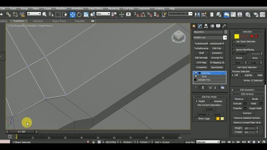Viewport: 267px width, 150px height.
Task: Select Polygon sub-object level icon
Action: (x=252, y=36)
